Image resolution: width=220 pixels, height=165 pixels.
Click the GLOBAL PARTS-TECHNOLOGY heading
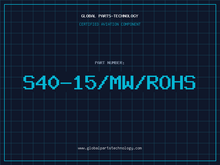[x=110, y=16]
